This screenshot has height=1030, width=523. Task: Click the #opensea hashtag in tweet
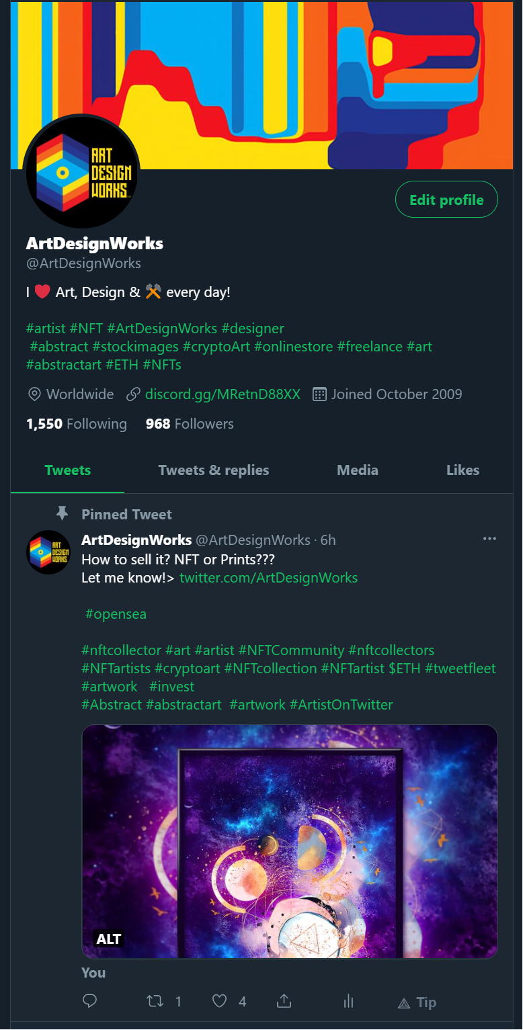[116, 614]
